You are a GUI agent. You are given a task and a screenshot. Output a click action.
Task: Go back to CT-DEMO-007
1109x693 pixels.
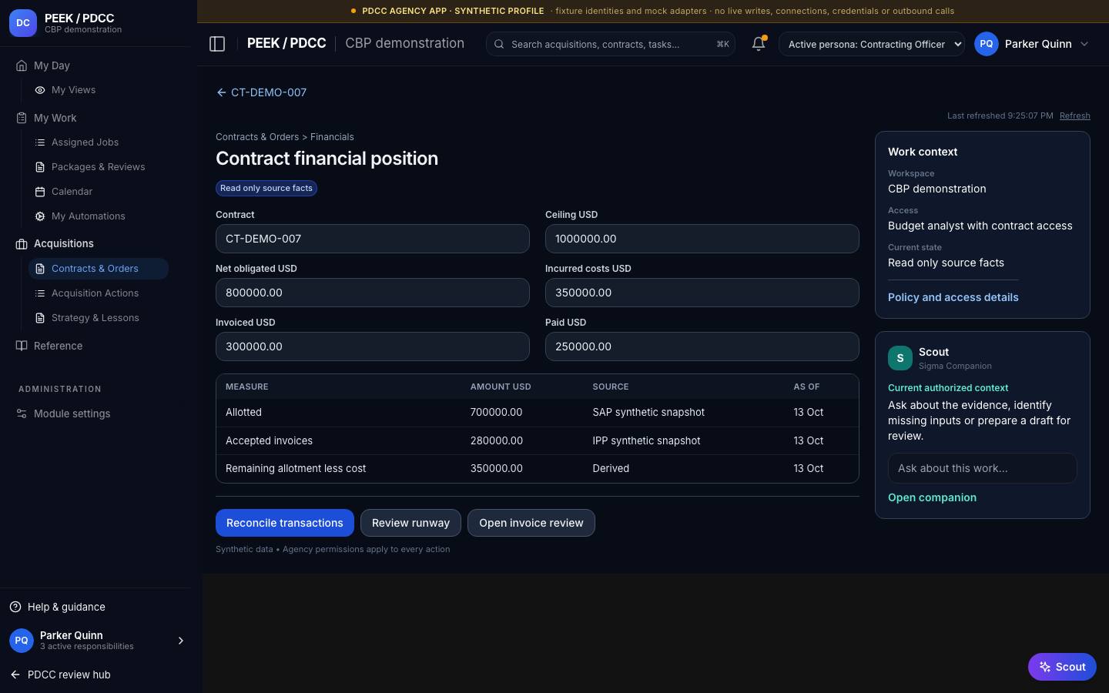[x=261, y=92]
